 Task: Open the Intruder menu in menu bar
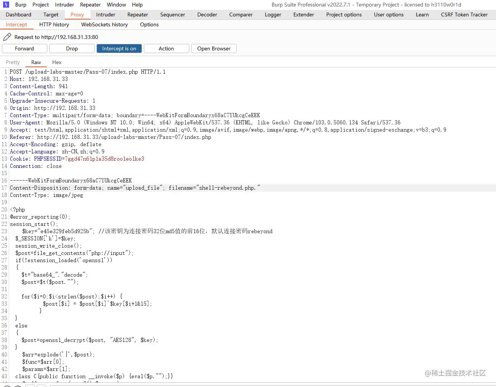[64, 5]
